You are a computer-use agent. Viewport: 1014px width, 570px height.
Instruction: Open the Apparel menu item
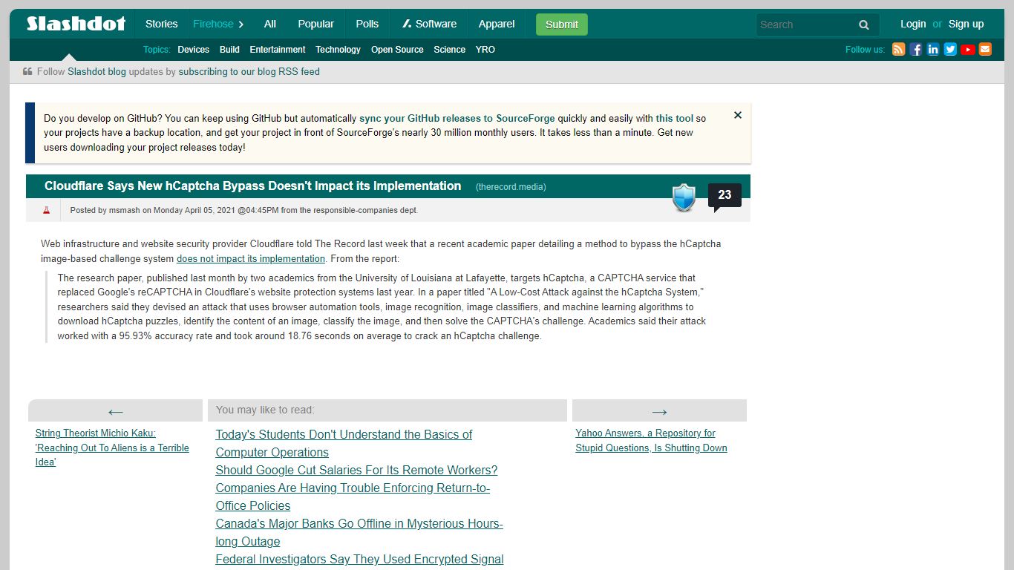tap(497, 24)
